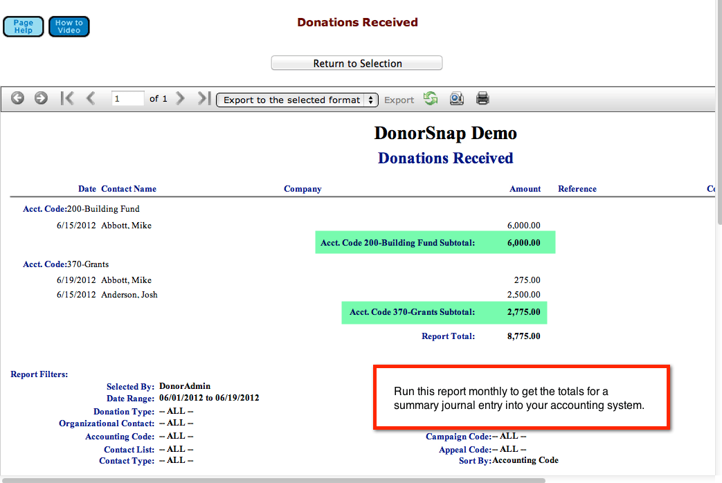Screen dimensions: 722x483
Task: Click the 2,775.00 subtotal value
Action: pyautogui.click(x=523, y=312)
